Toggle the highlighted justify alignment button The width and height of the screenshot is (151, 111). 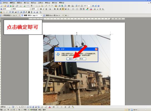63,9
